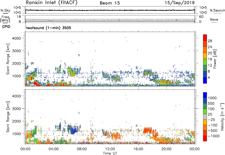Click red bottom segment of velocity colorbar
The image size is (225, 155).
(x=205, y=138)
